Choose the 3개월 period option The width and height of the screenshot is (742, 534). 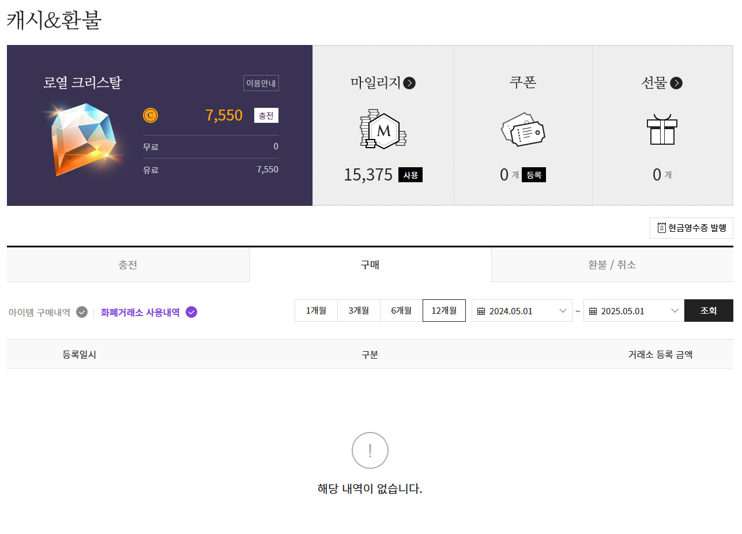(x=359, y=310)
